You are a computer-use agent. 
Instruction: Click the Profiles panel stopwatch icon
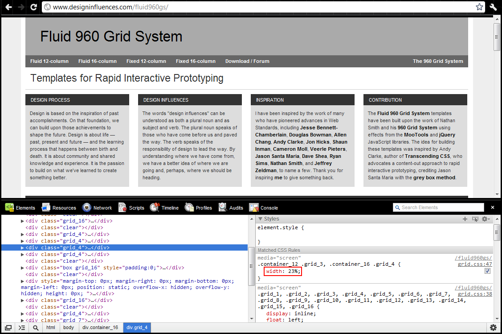(189, 207)
